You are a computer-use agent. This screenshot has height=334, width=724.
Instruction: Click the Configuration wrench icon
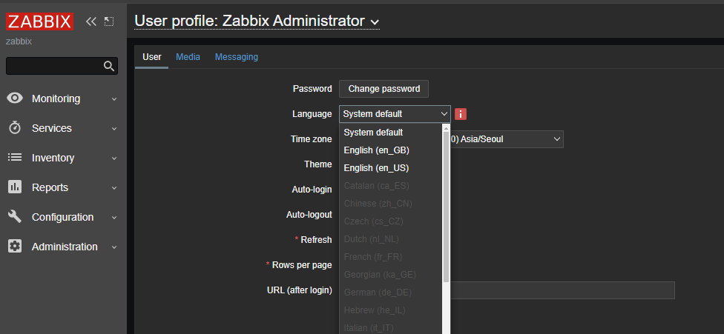click(x=15, y=216)
